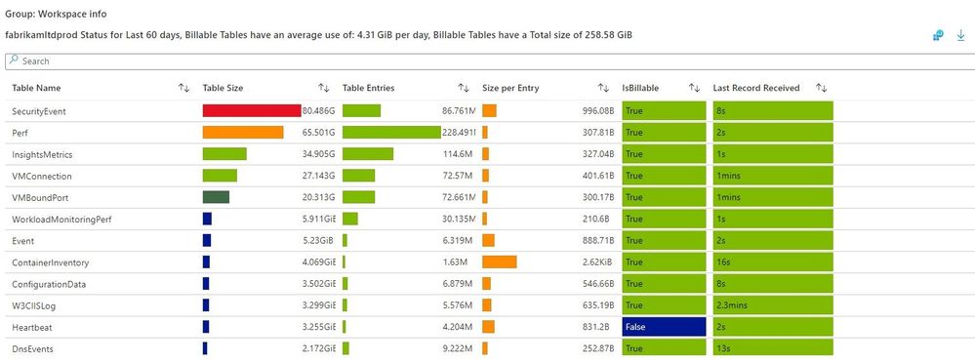The height and width of the screenshot is (363, 975).
Task: Click the 16s last record cell
Action: pyautogui.click(x=773, y=262)
